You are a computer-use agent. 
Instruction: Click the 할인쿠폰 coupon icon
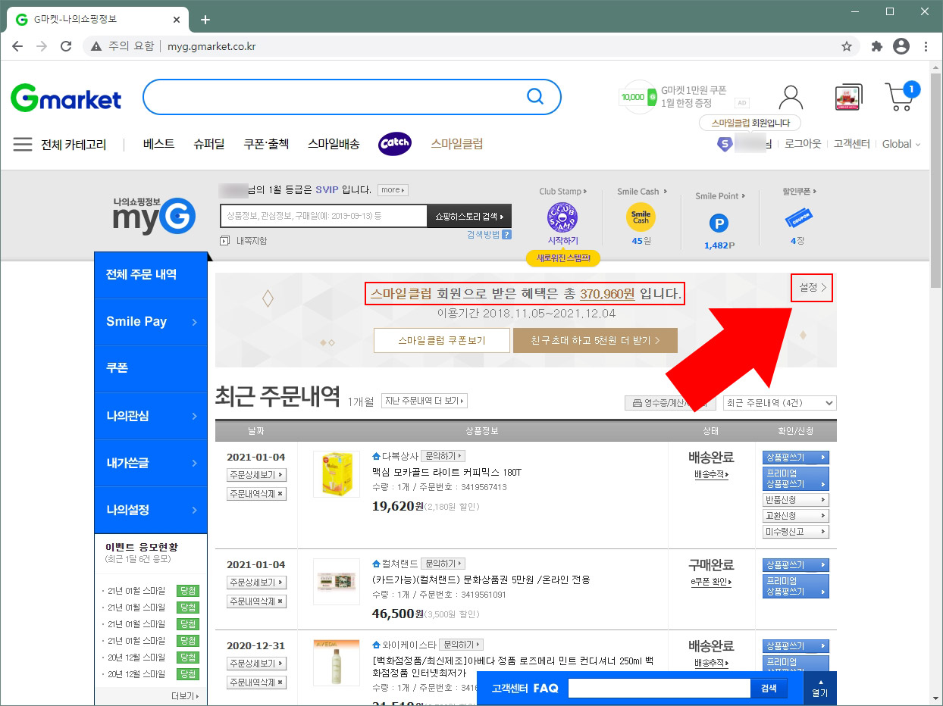pos(799,217)
